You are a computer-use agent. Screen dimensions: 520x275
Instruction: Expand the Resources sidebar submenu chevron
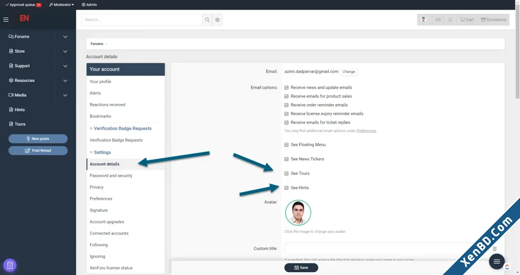tap(65, 80)
